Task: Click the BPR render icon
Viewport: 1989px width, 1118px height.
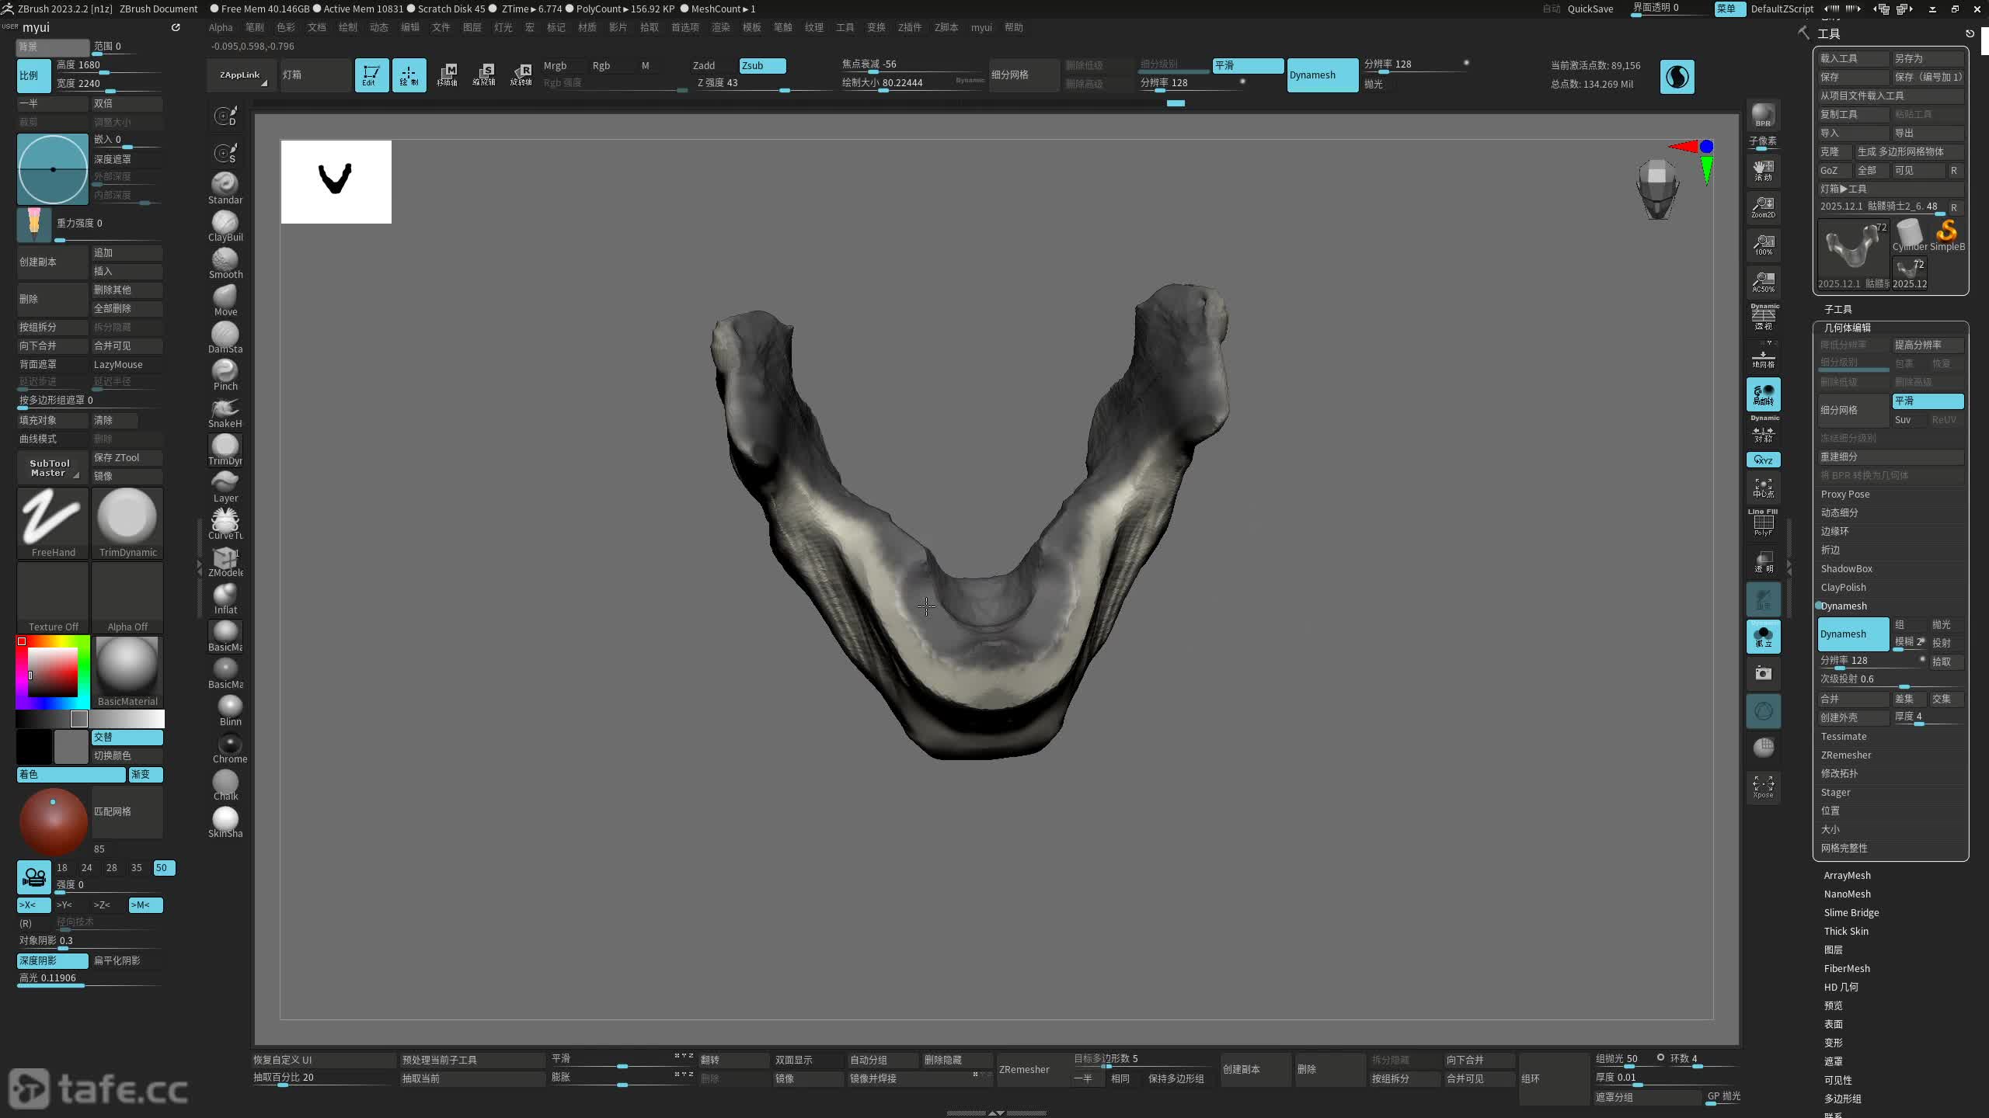Action: pyautogui.click(x=1763, y=115)
